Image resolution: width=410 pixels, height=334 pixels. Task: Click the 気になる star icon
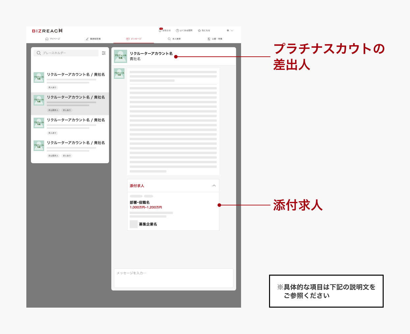point(199,31)
